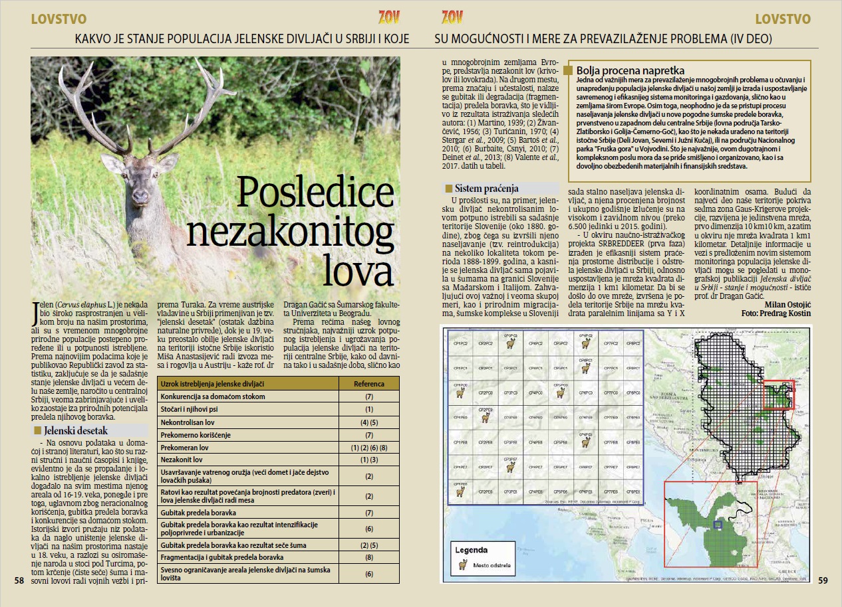Select the row 'Stočari i njihovi psi'

click(x=278, y=409)
